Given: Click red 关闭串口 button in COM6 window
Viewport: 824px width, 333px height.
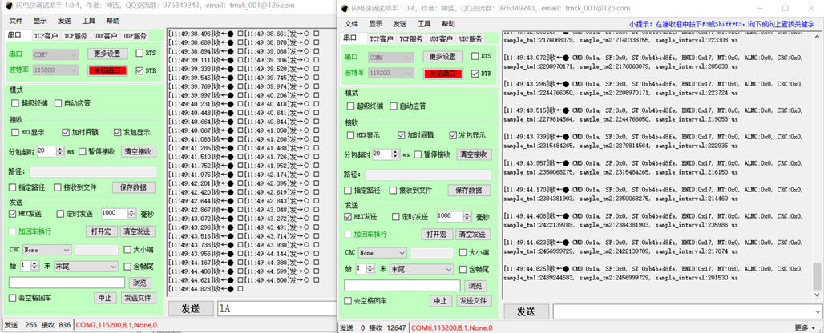Looking at the screenshot, I should 443,74.
